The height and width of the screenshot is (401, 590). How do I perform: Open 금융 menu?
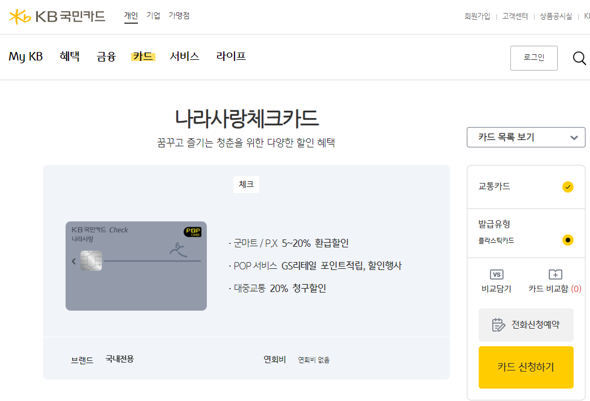click(x=106, y=56)
